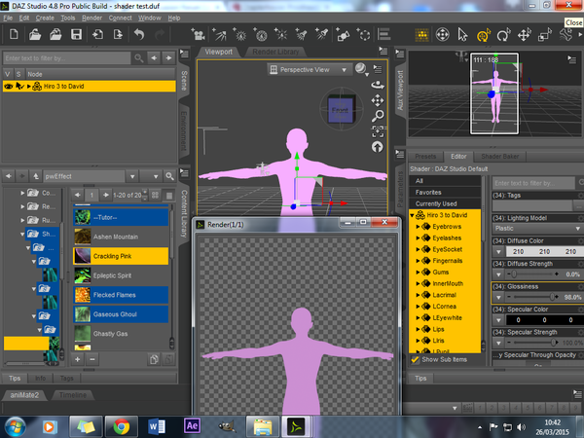Go to previous content page arrow
The image size is (584, 438).
77,195
